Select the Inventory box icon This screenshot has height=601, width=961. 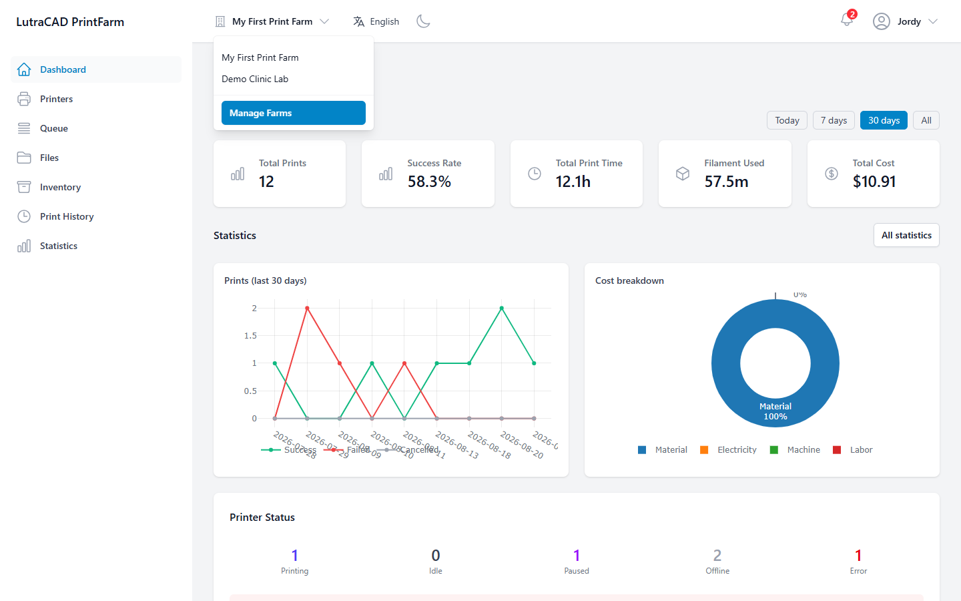(24, 187)
